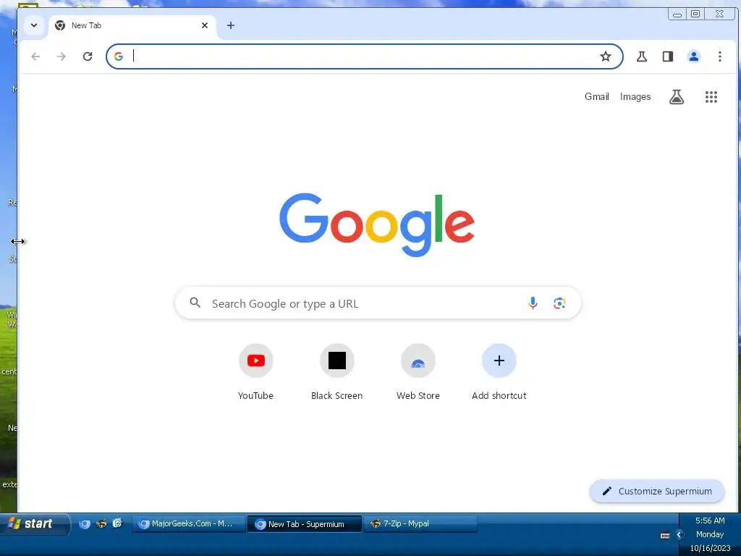Select the New Tab browser tab

coord(132,25)
